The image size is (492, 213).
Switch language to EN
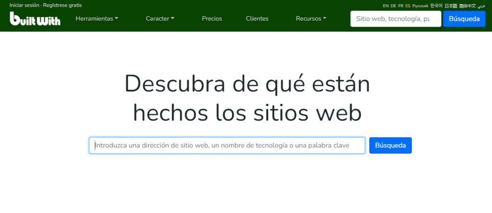click(x=386, y=6)
